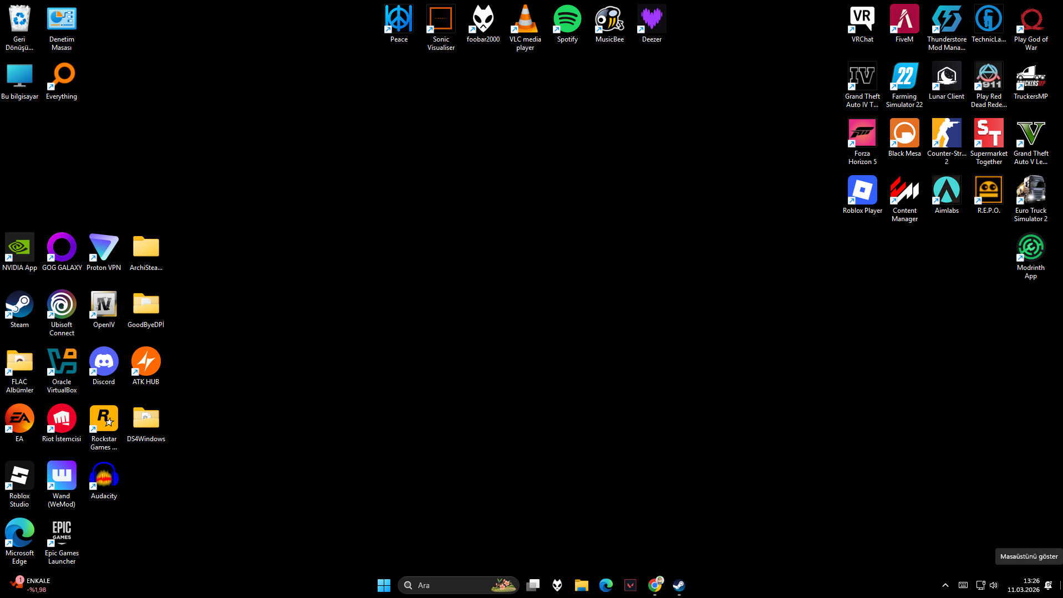Open the Steam desktop shortcut
This screenshot has width=1063, height=598.
(19, 309)
